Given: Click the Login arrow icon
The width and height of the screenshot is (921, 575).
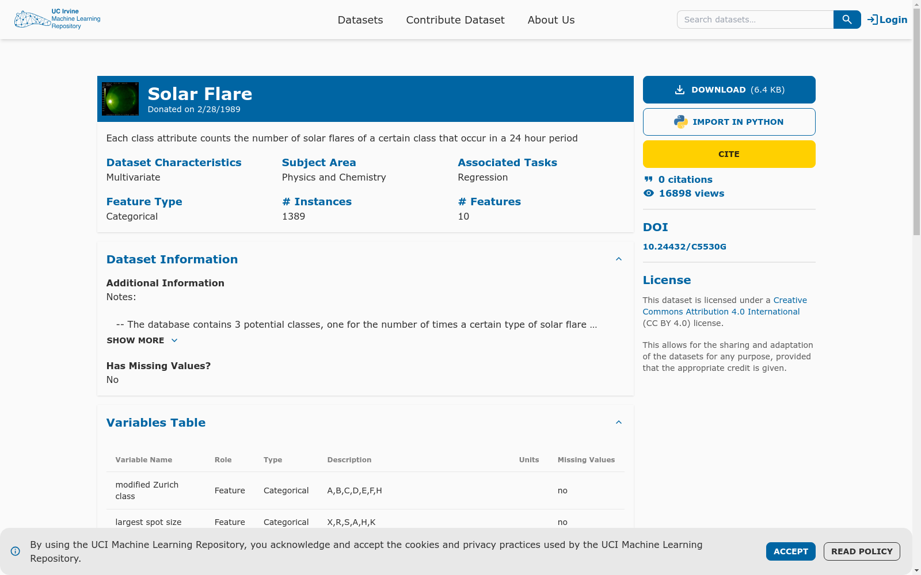Looking at the screenshot, I should [873, 20].
